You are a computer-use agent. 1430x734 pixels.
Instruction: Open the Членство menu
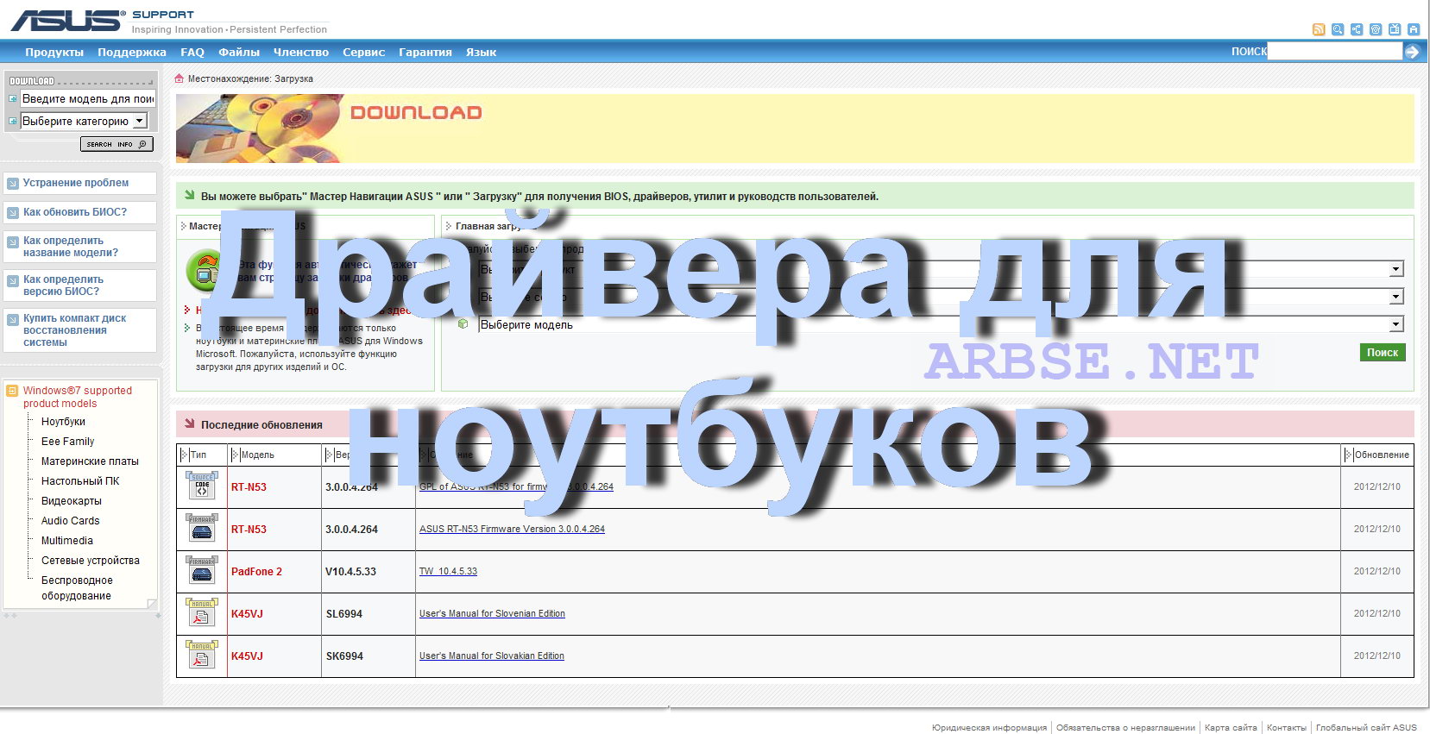pos(301,52)
